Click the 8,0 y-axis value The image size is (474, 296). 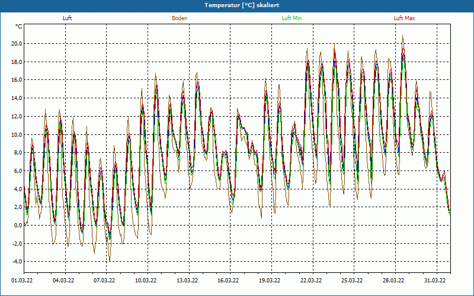[18, 153]
